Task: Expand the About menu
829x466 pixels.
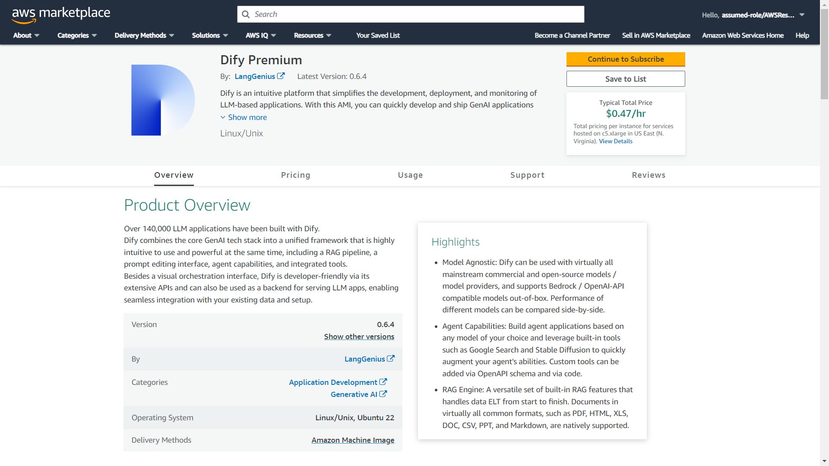Action: tap(26, 35)
